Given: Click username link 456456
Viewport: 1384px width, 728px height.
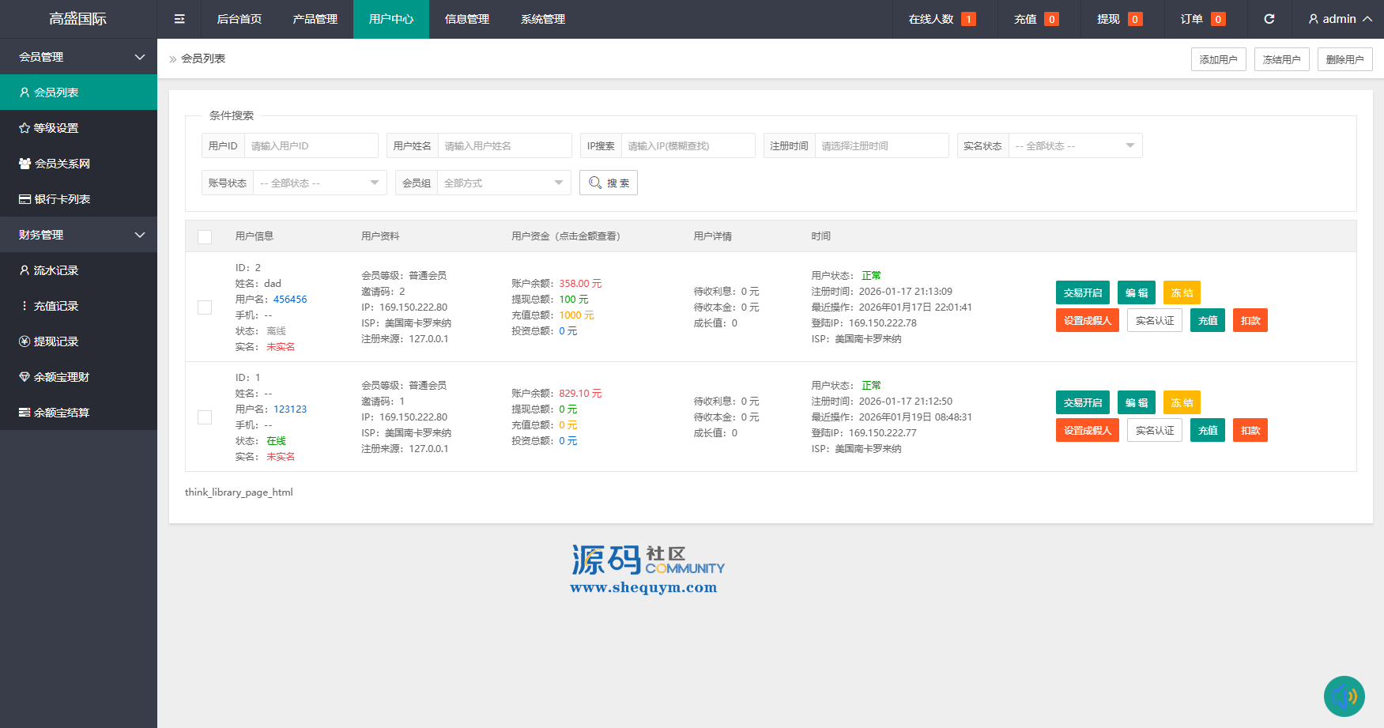Looking at the screenshot, I should 290,300.
